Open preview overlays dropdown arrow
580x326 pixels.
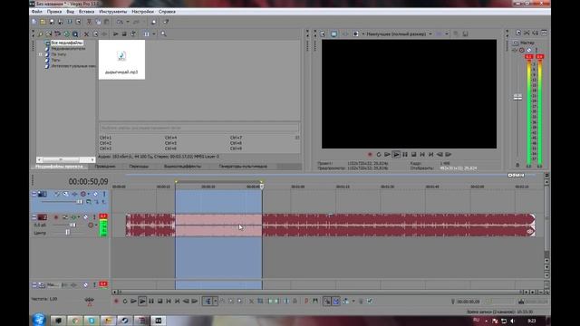(447, 34)
